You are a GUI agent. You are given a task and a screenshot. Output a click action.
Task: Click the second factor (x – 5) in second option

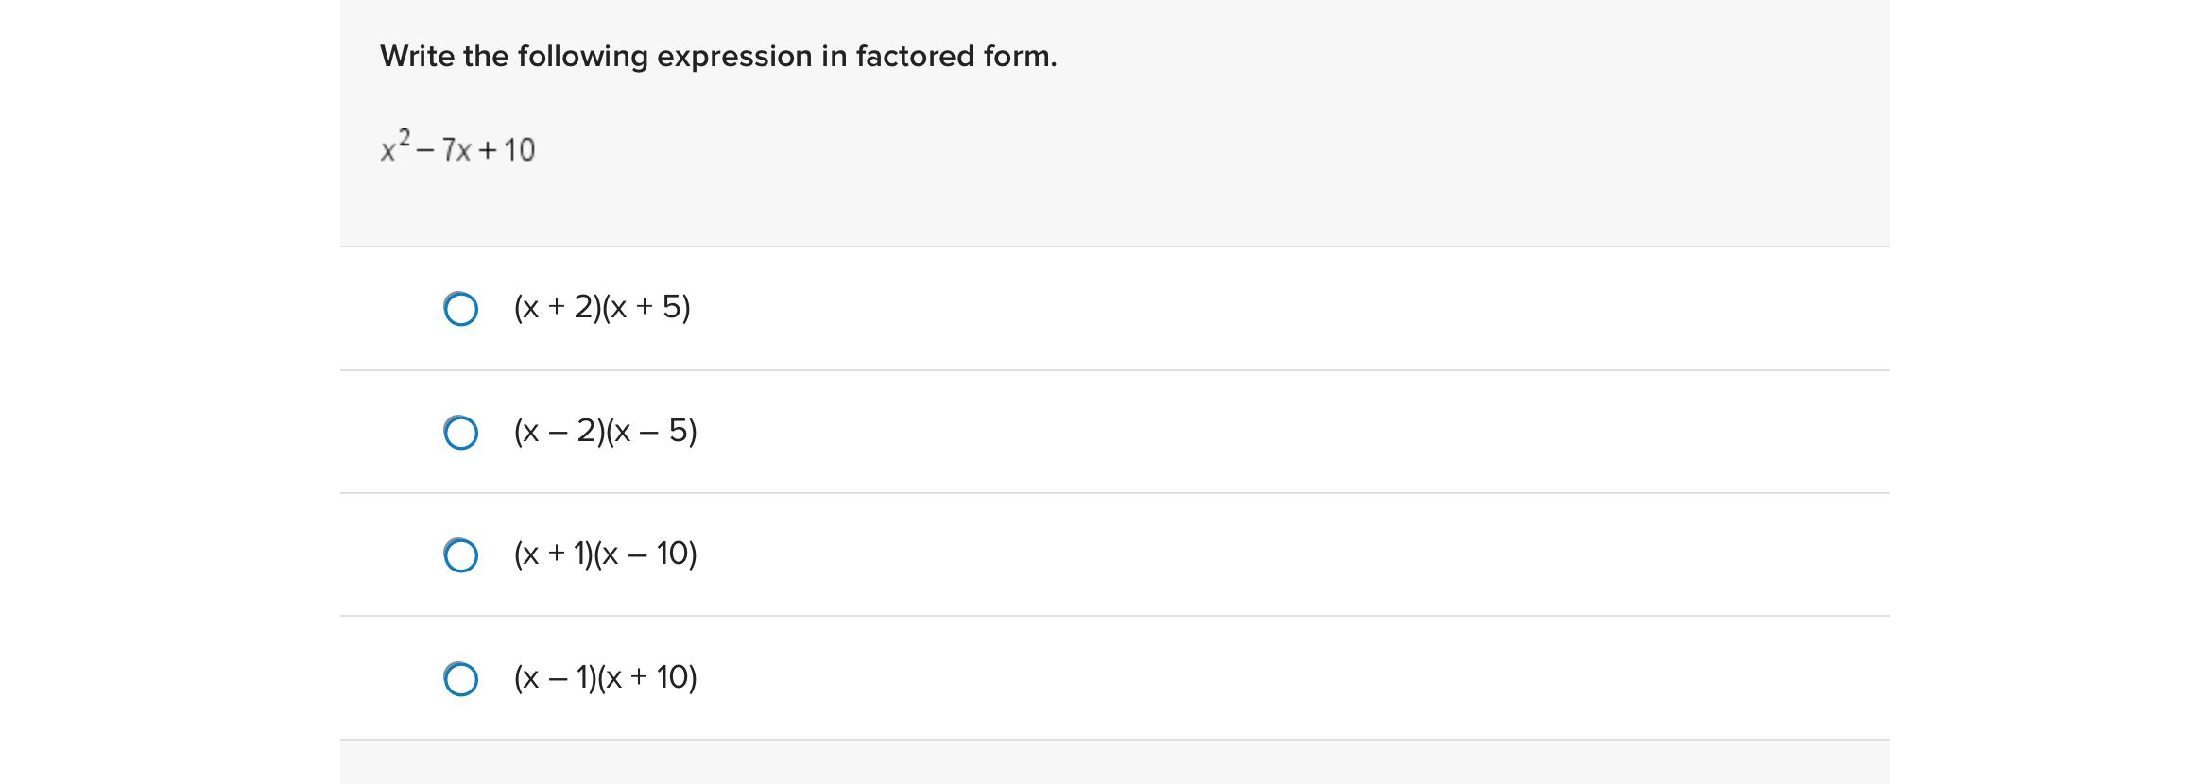pos(652,431)
